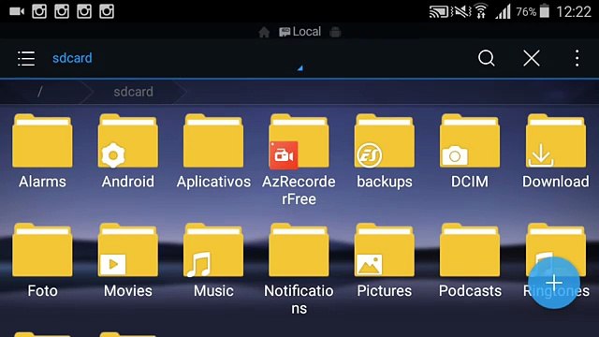This screenshot has height=337, width=599.
Task: Tap the battery status icon
Action: tap(545, 11)
